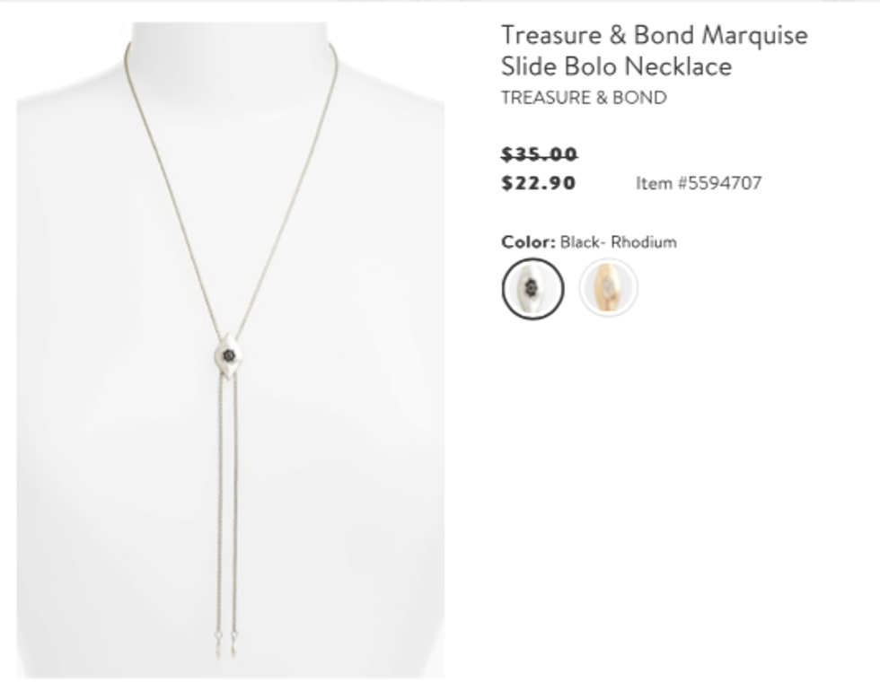The height and width of the screenshot is (682, 880).
Task: Click the sale price $22.90
Action: 539,183
